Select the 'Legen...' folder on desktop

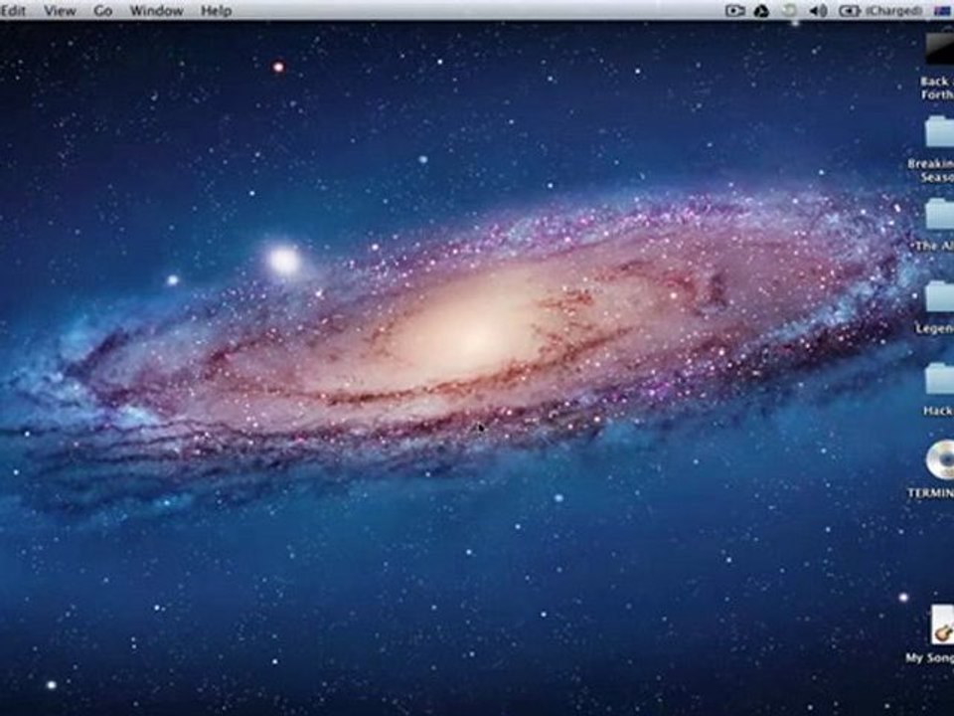(x=939, y=296)
